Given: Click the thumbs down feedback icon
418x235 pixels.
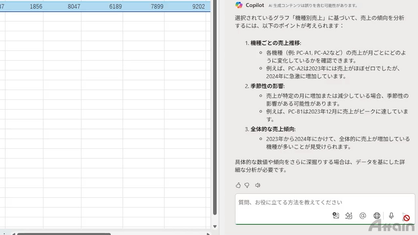Looking at the screenshot, I should click(x=247, y=185).
